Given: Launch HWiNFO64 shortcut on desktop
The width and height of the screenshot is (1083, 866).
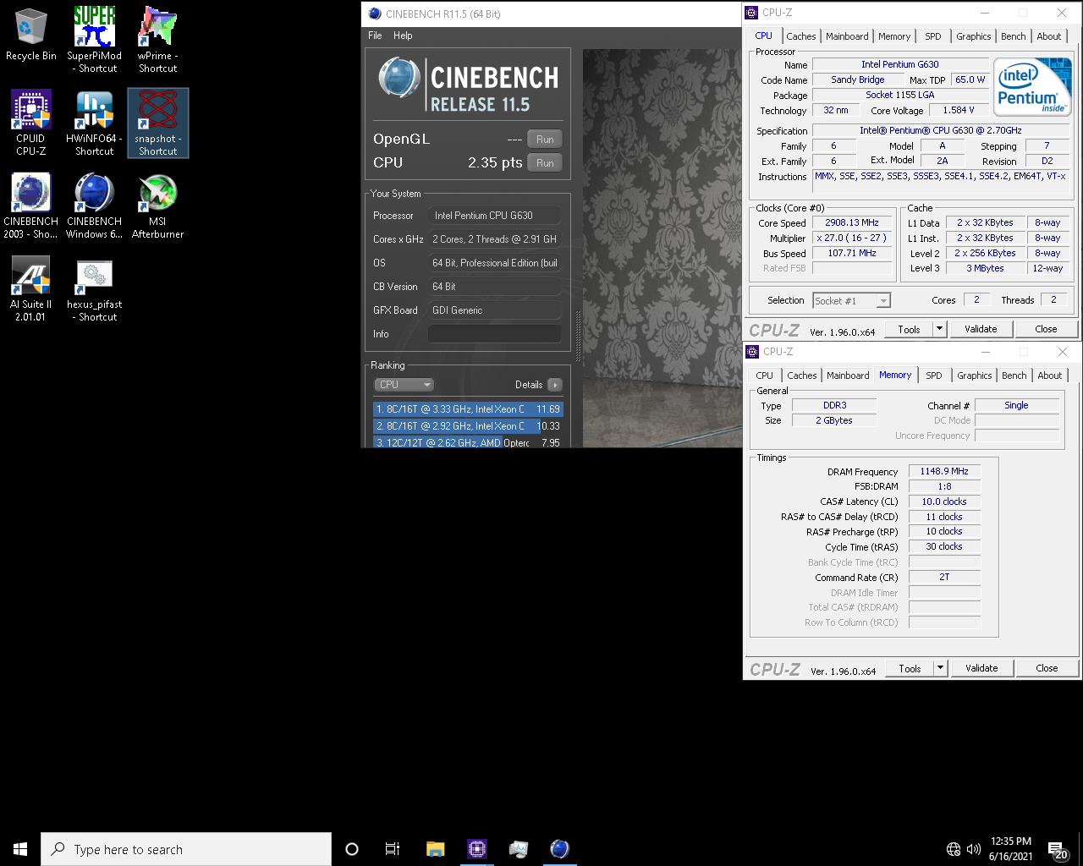Looking at the screenshot, I should (x=94, y=123).
